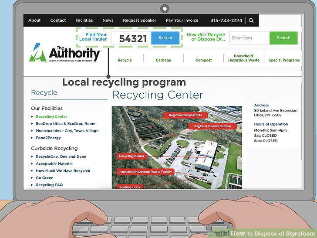Open the Food2Energy link
The image size is (317, 238).
(x=48, y=138)
